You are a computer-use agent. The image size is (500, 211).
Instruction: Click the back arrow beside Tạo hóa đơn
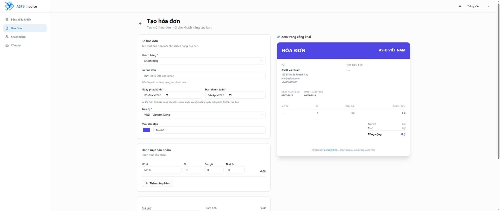[140, 23]
